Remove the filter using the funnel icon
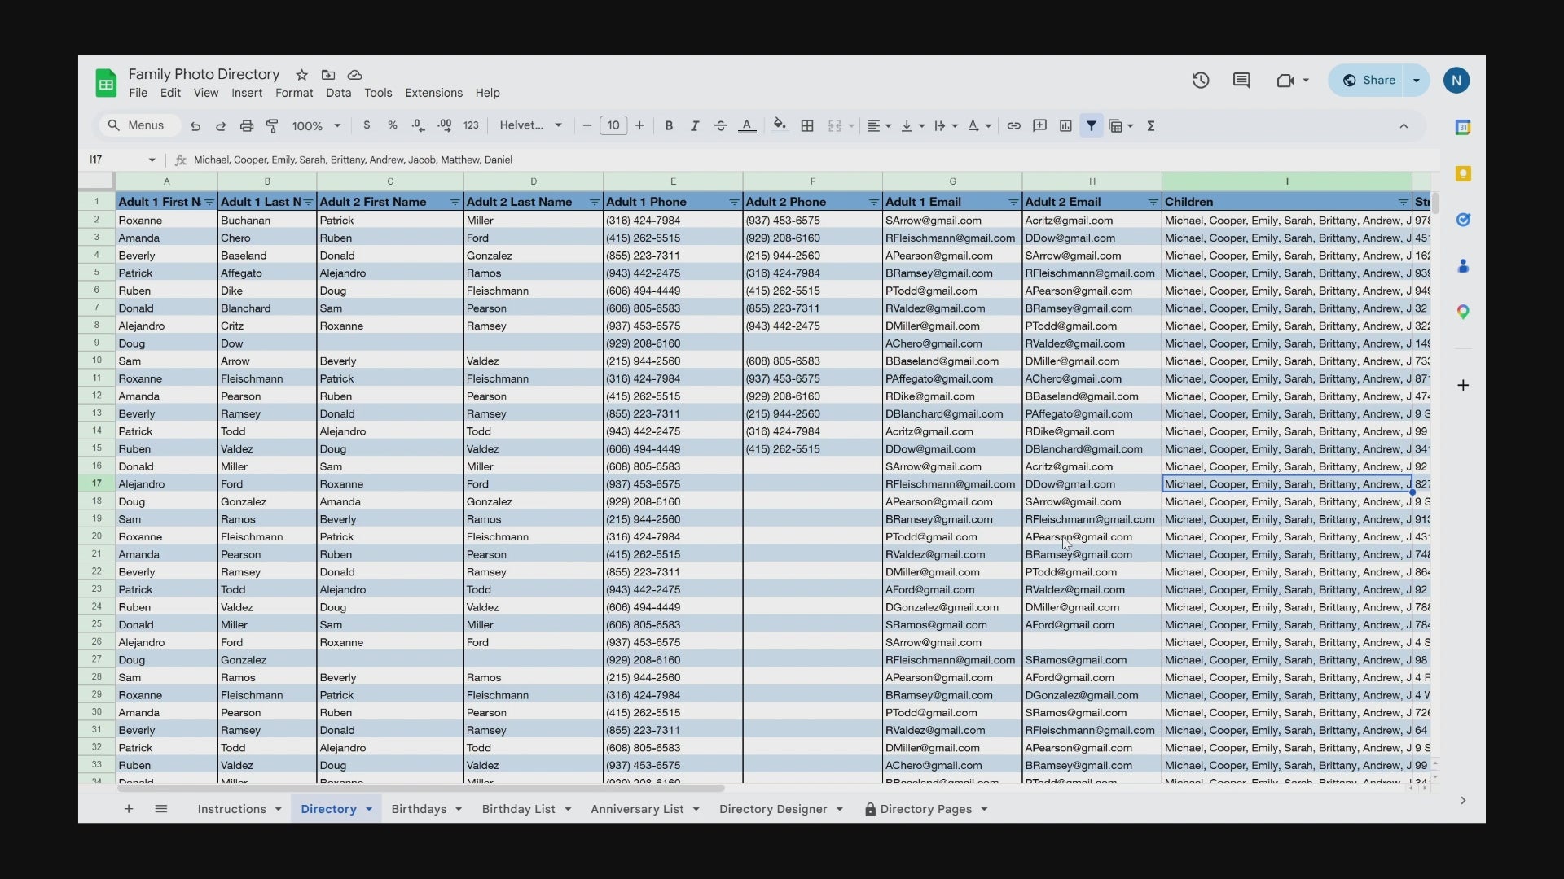This screenshot has width=1564, height=879. [x=1092, y=125]
